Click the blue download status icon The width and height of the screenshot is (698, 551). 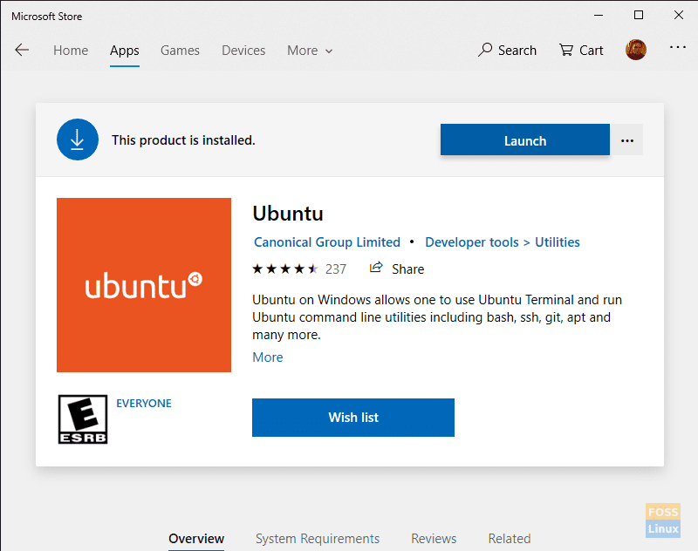tap(78, 139)
